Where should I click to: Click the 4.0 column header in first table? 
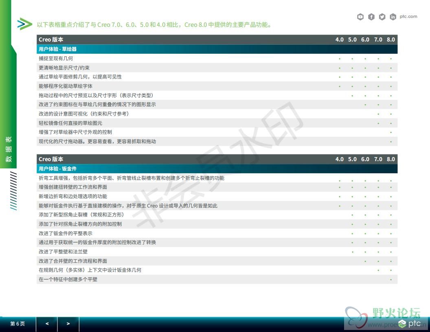click(x=340, y=39)
